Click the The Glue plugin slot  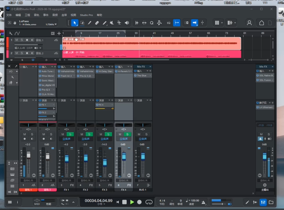pyautogui.click(x=143, y=75)
